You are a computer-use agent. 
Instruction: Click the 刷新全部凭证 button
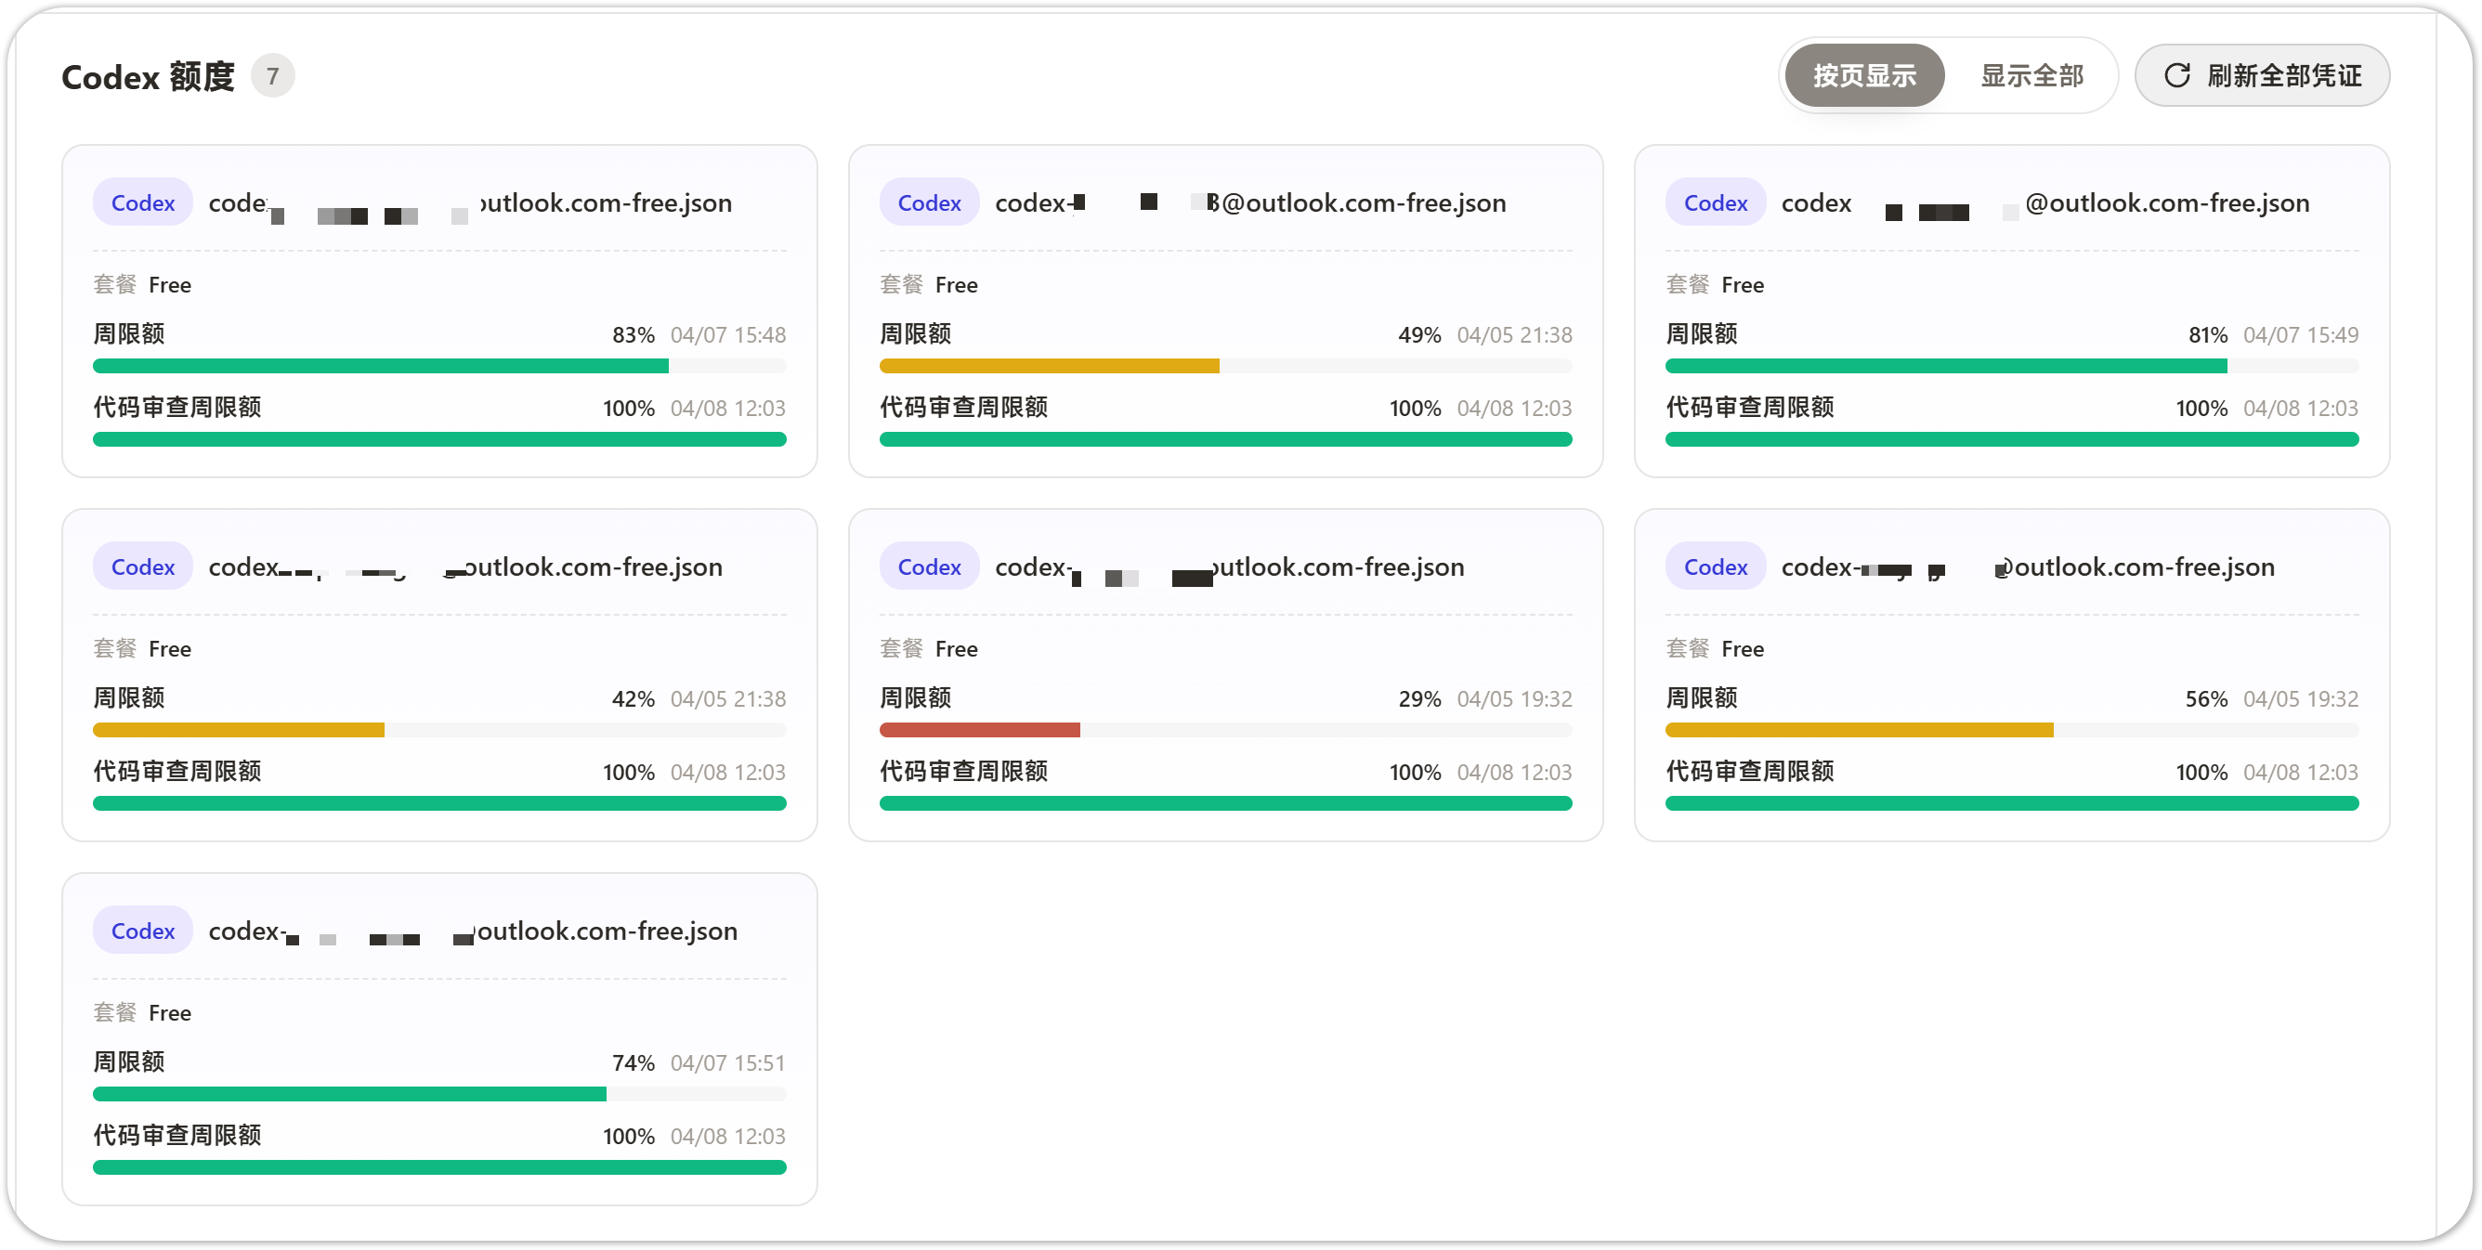tap(2260, 75)
